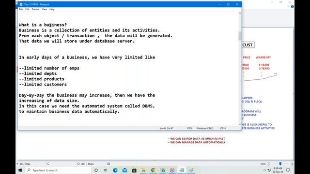Click the Notepad scroll-up arrow
Image resolution: width=310 pixels, height=174 pixels.
coord(240,13)
